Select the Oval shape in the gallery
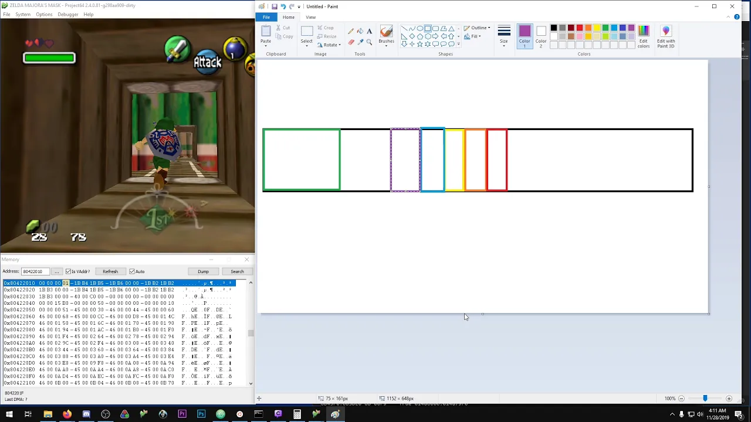The height and width of the screenshot is (422, 751). pyautogui.click(x=420, y=28)
